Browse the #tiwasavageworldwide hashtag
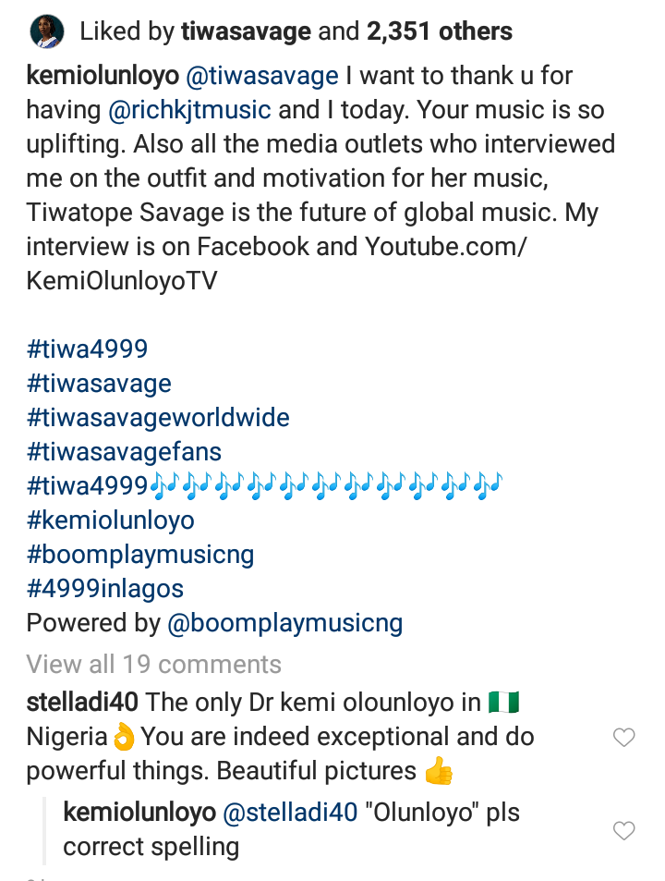 pos(158,418)
